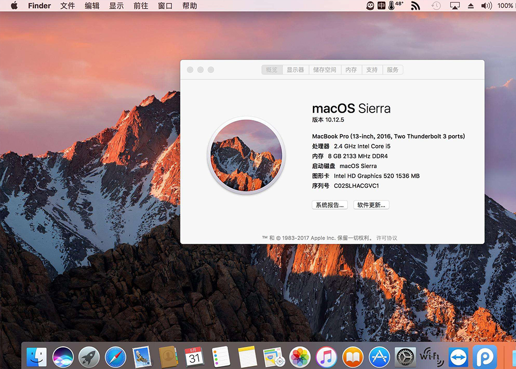The width and height of the screenshot is (516, 369).
Task: Click the 软件更新... button
Action: 371,205
